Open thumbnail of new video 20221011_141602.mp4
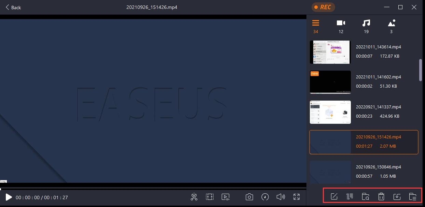Image resolution: width=425 pixels, height=207 pixels. click(330, 82)
